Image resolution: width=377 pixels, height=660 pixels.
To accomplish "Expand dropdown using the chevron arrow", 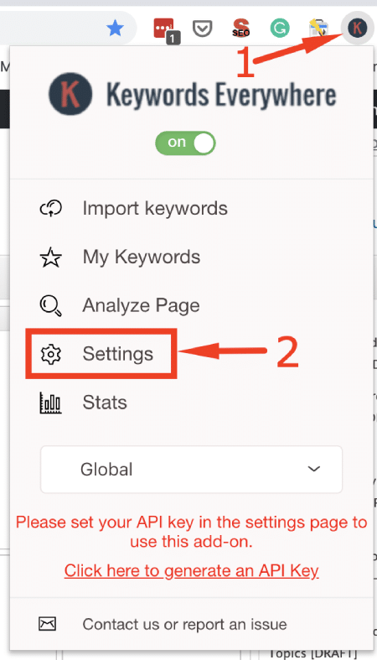I will point(314,469).
